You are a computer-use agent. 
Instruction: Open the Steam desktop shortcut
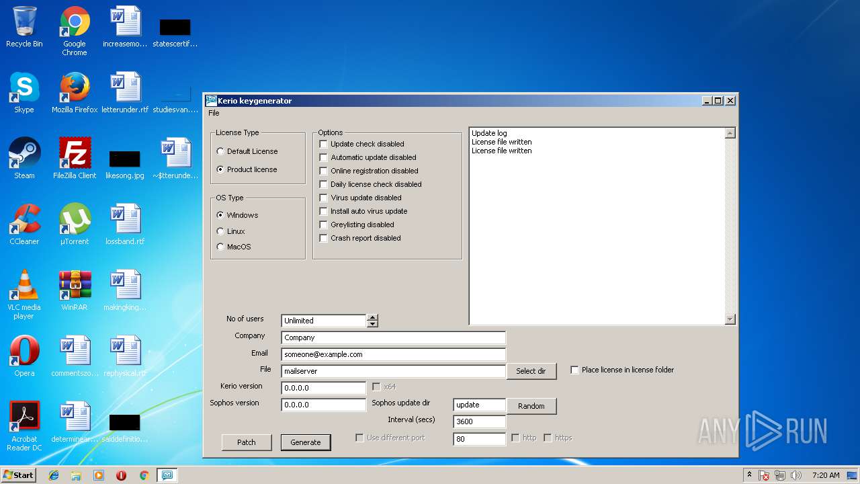click(24, 159)
